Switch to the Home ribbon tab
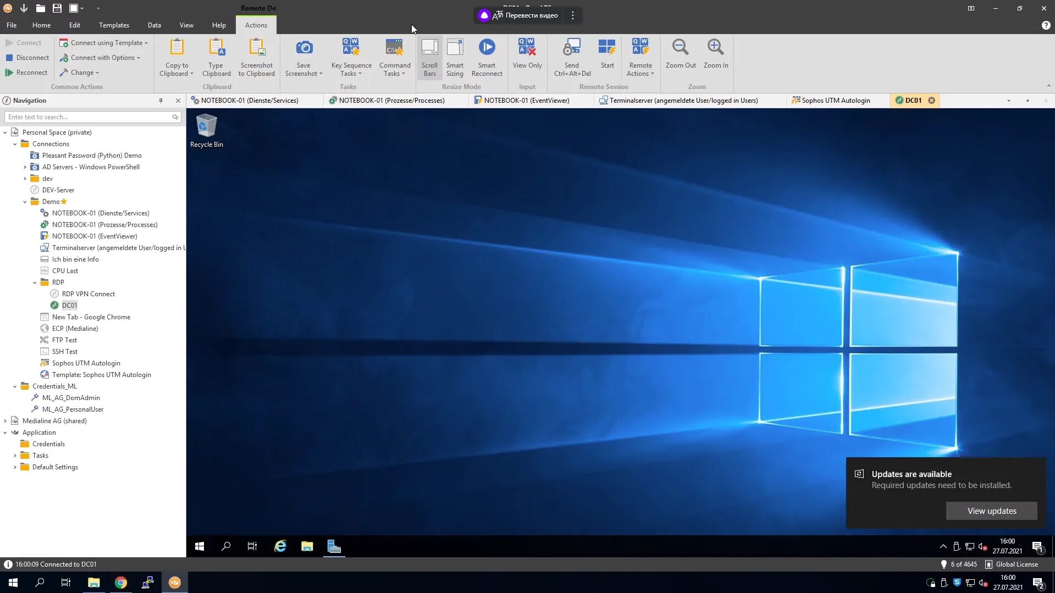The image size is (1055, 593). tap(41, 25)
